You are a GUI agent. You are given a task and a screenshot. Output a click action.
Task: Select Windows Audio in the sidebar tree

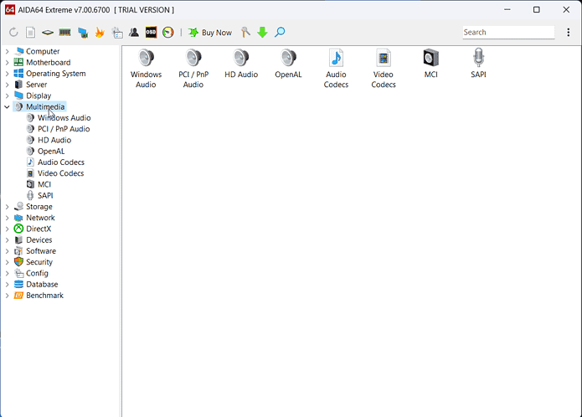pyautogui.click(x=64, y=118)
